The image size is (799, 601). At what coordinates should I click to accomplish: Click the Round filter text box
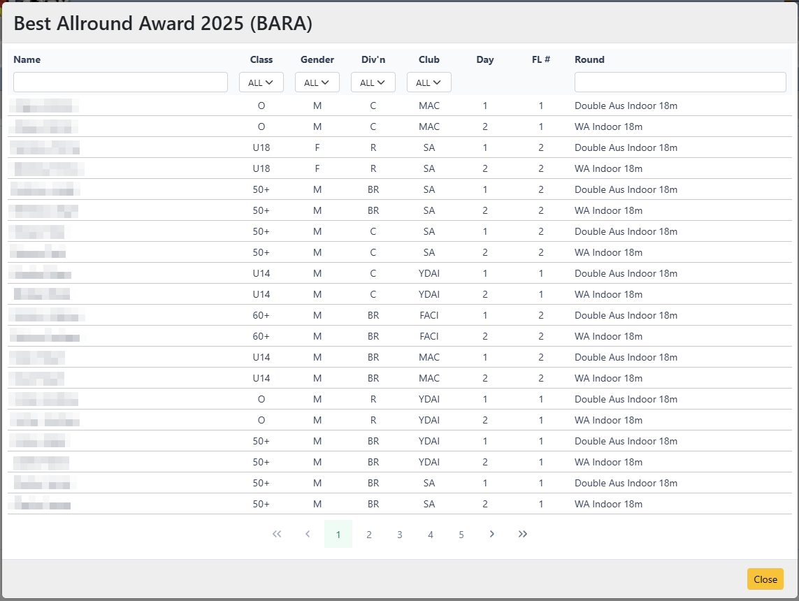(x=680, y=82)
